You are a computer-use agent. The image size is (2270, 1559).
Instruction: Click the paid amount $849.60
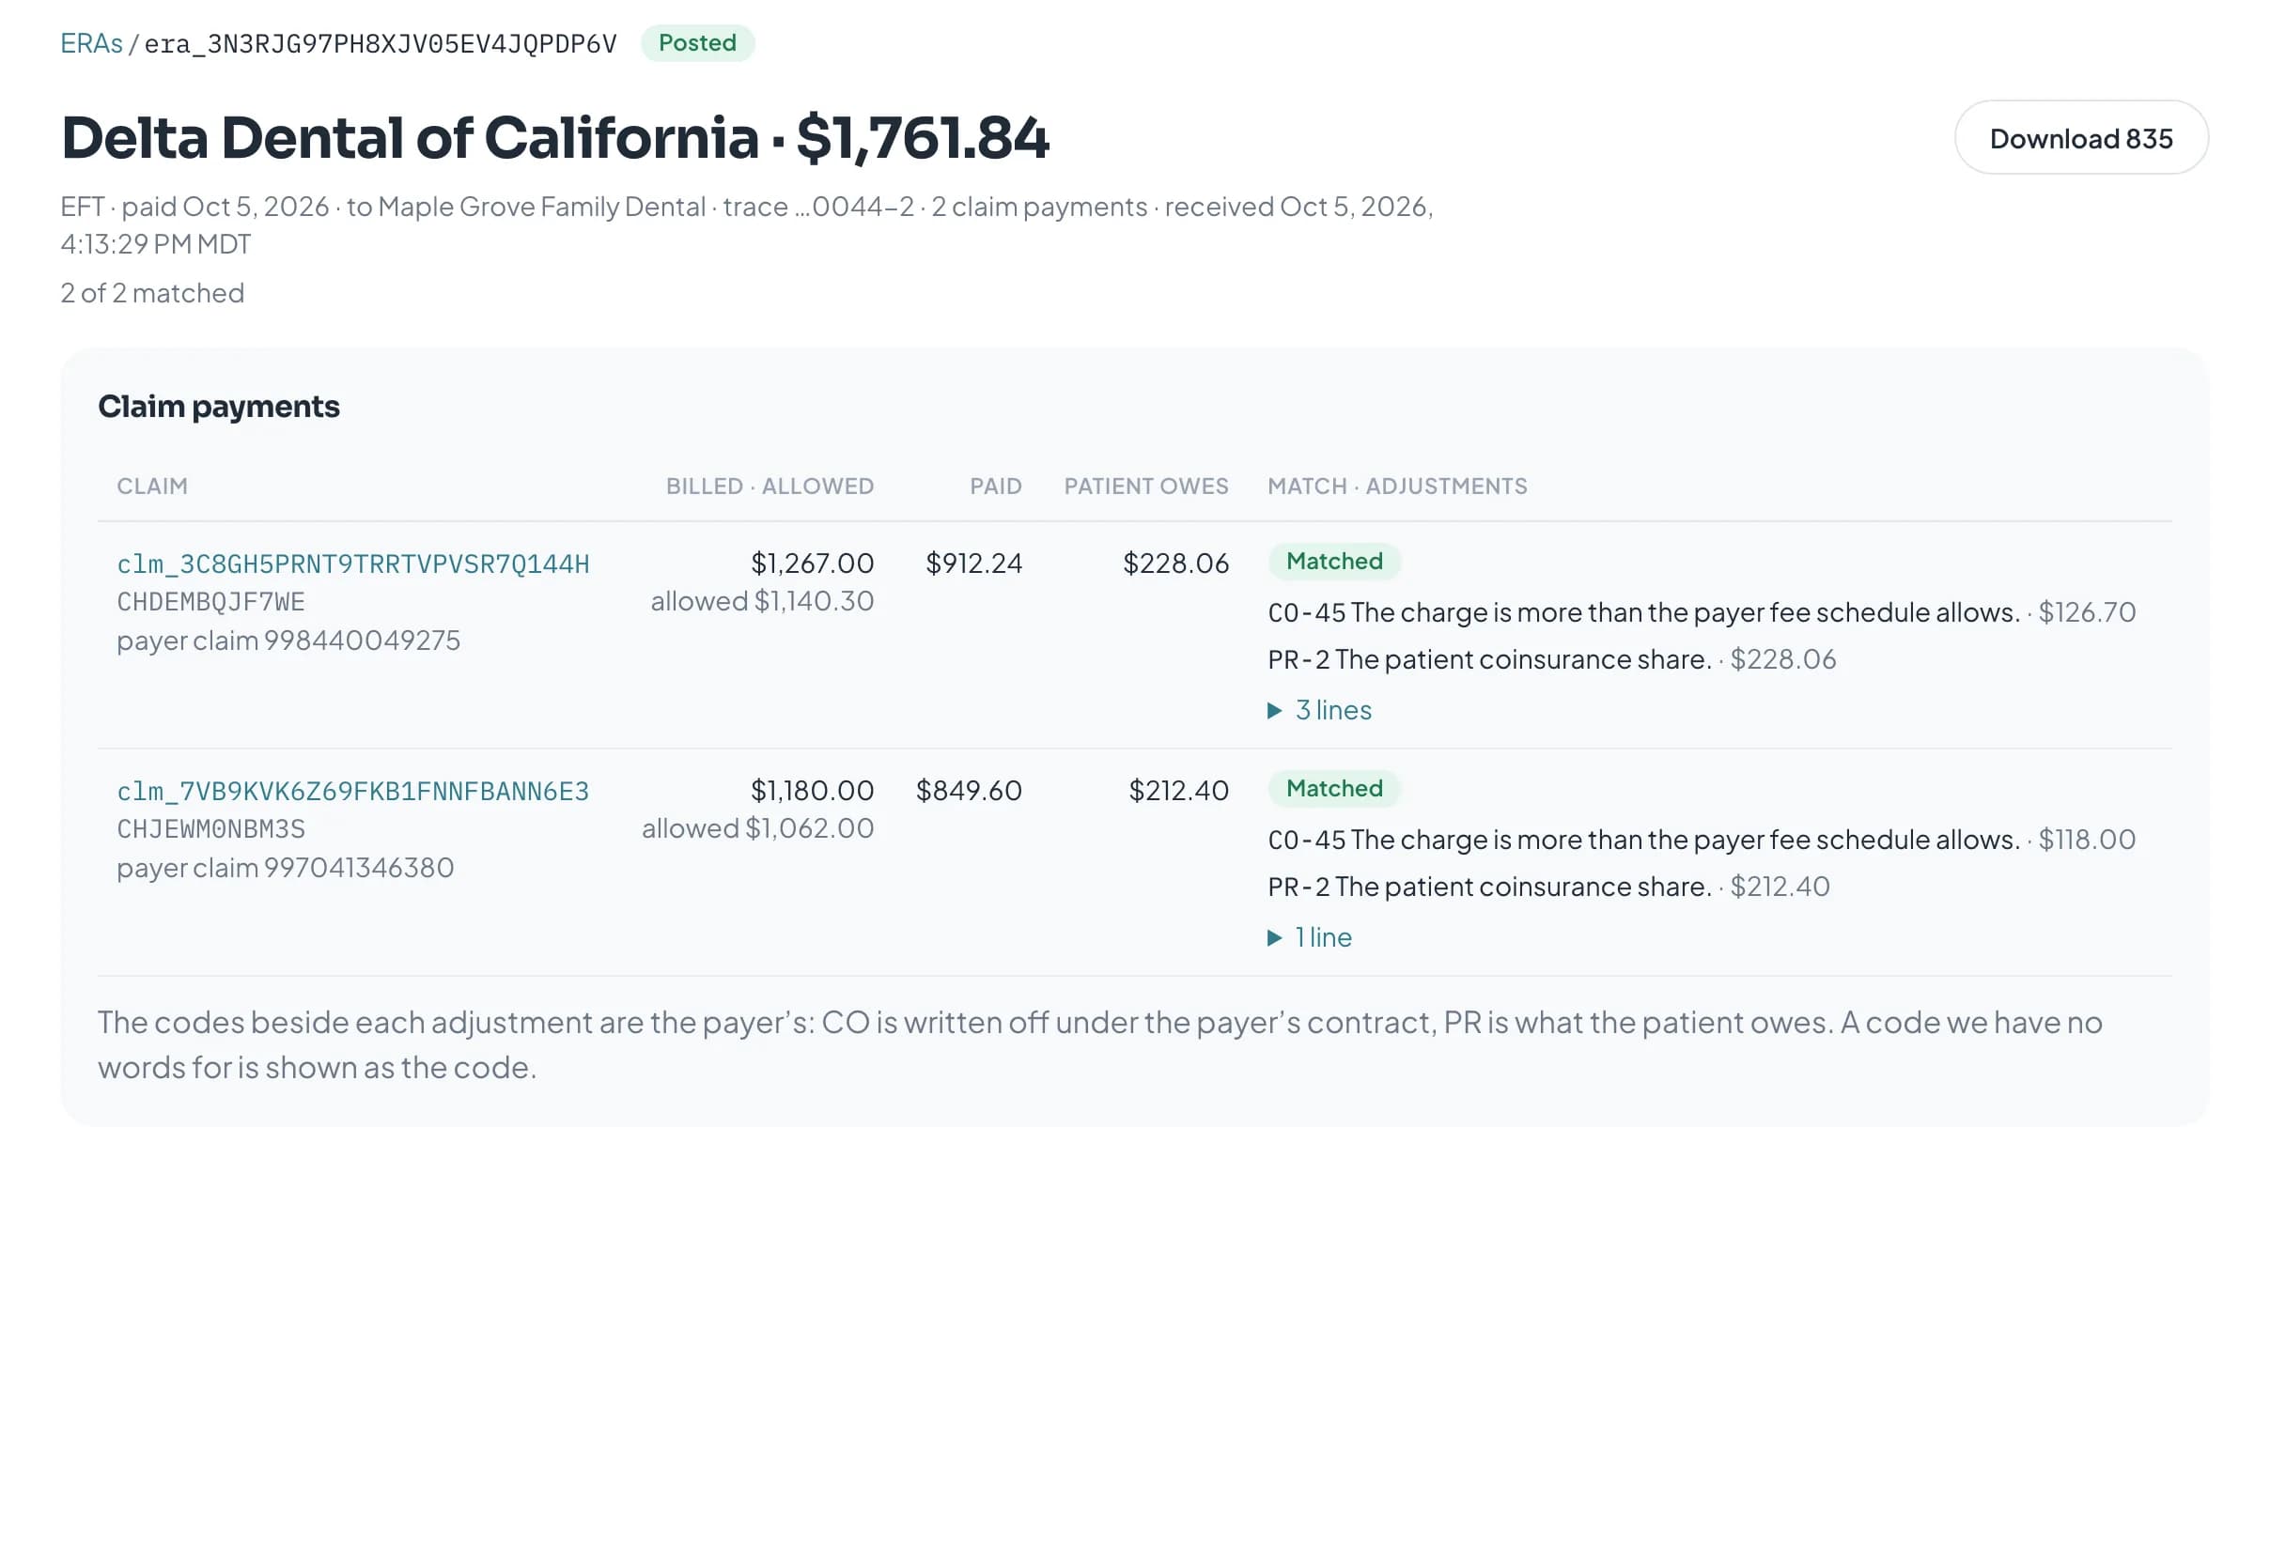point(969,791)
